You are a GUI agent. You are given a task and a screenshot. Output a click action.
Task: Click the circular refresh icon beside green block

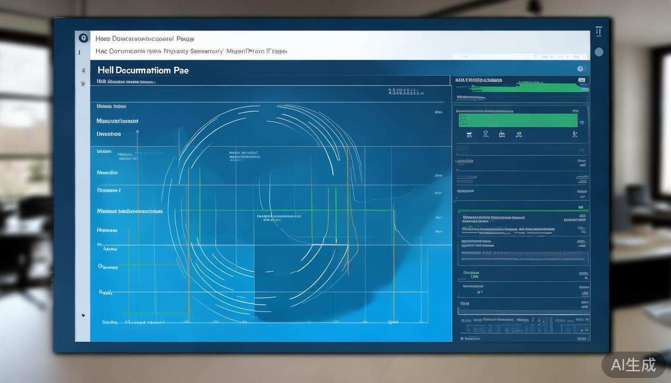click(582, 122)
